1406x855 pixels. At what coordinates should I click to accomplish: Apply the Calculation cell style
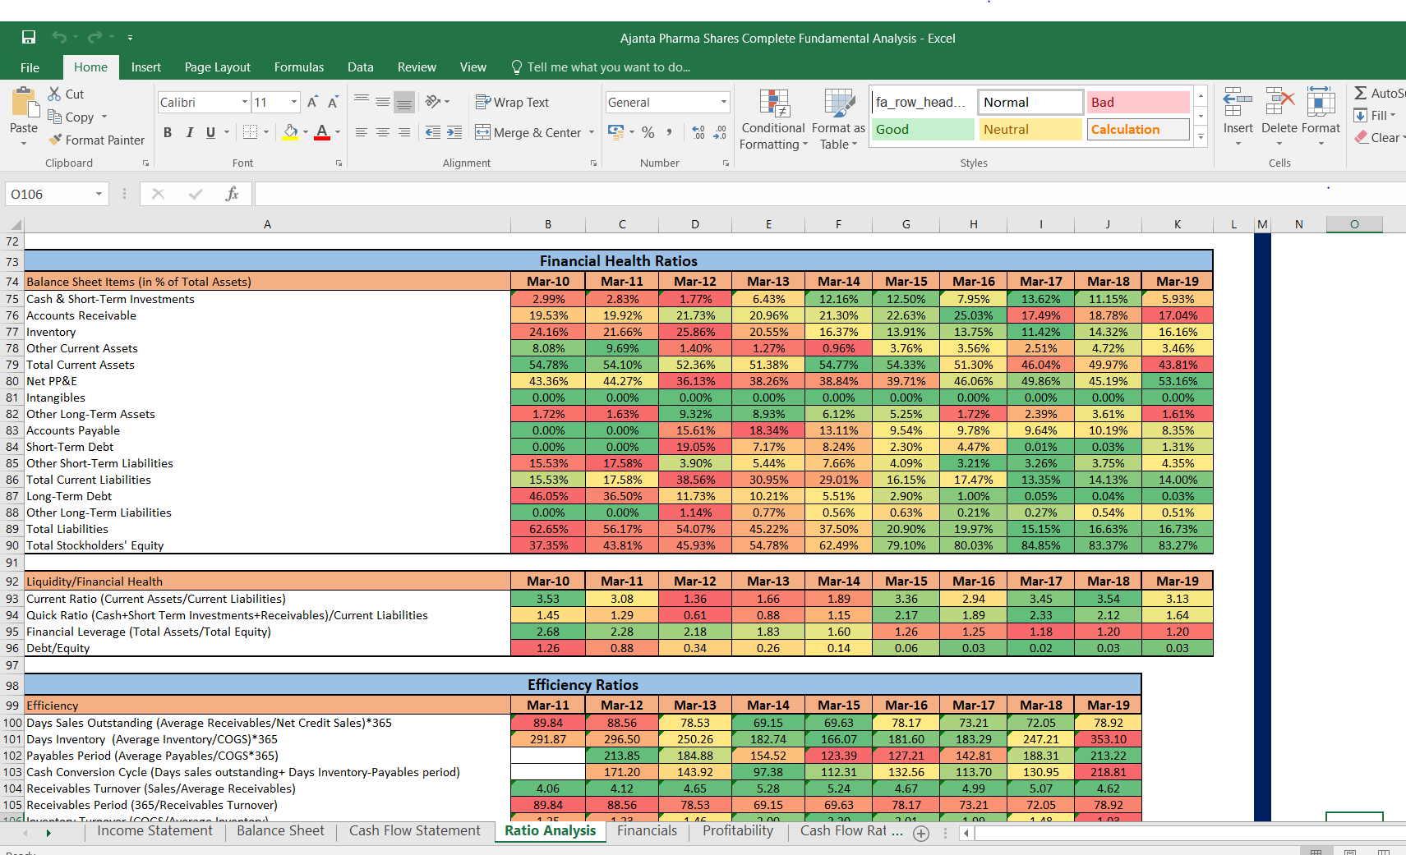pos(1138,130)
